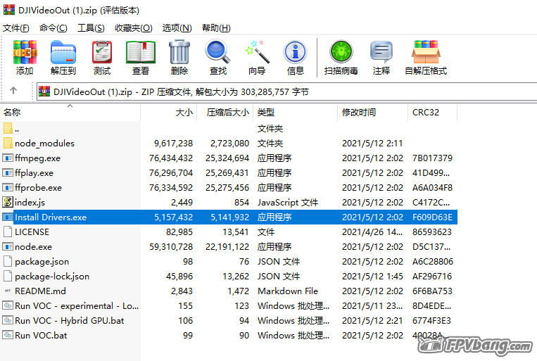Click the Markdown File type cell
537x361 pixels.
(288, 291)
